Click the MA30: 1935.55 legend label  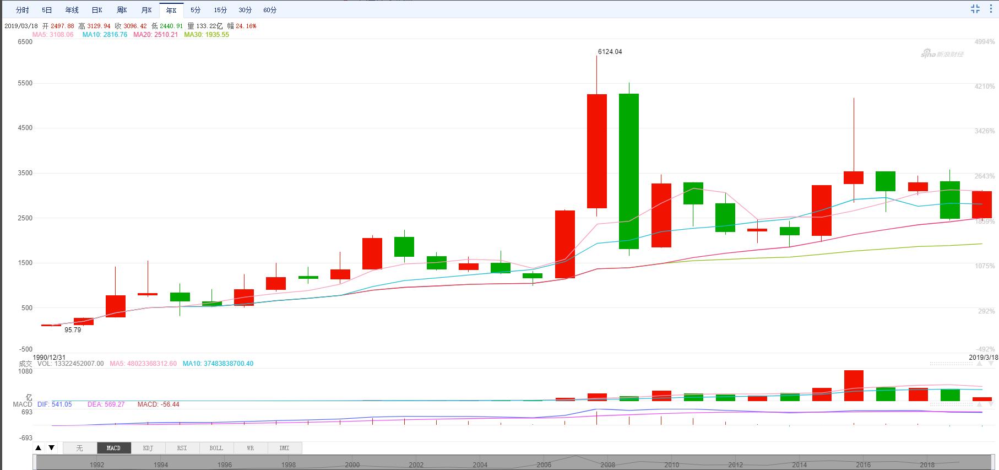click(x=207, y=35)
